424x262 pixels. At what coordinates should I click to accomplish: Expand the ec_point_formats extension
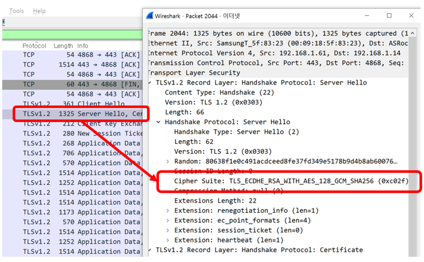[168, 220]
